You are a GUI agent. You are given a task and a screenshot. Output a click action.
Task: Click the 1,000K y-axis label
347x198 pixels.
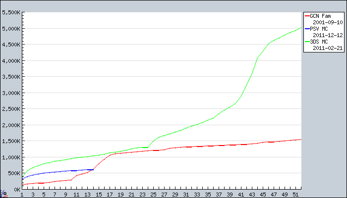[11, 157]
